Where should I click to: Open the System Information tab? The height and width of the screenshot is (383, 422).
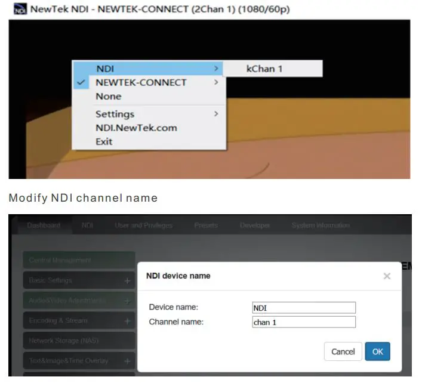coord(321,226)
